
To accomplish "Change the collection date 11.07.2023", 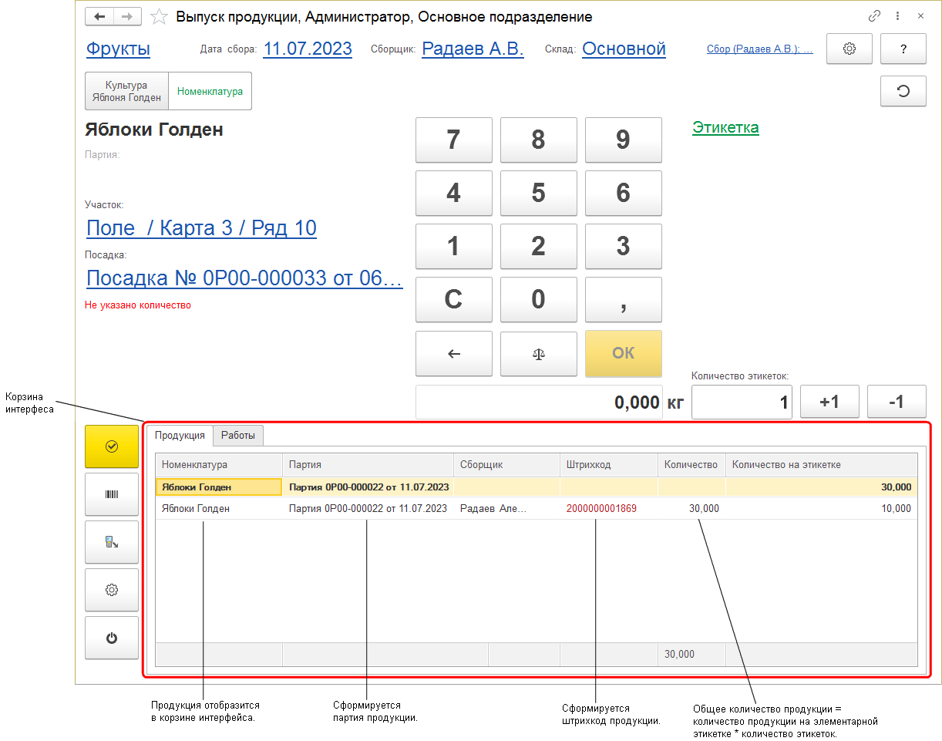I will [x=308, y=49].
